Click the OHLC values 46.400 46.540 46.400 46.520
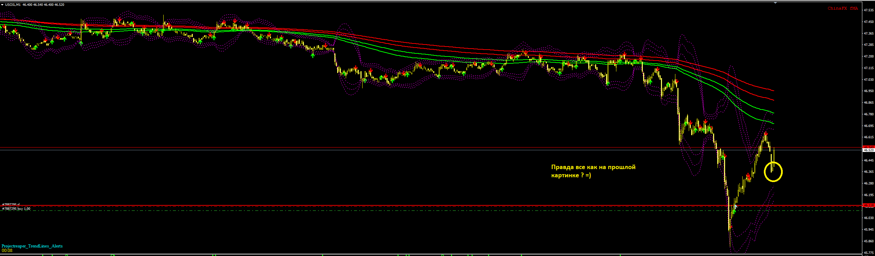The width and height of the screenshot is (875, 256). pos(43,5)
